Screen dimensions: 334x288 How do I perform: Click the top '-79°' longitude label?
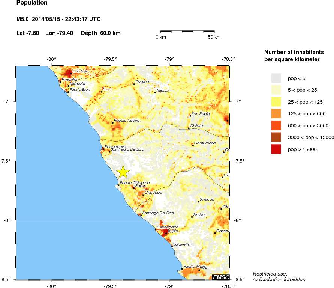coord(170,59)
